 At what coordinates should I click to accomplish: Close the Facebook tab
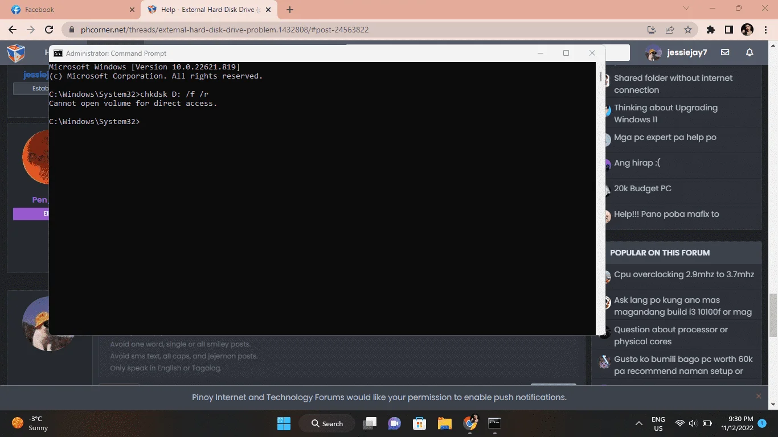pyautogui.click(x=132, y=10)
